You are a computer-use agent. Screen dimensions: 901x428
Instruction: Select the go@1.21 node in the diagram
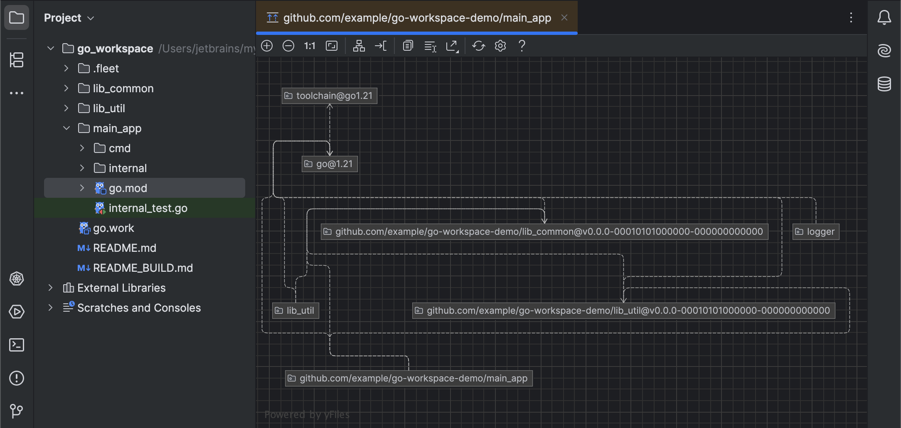point(329,164)
